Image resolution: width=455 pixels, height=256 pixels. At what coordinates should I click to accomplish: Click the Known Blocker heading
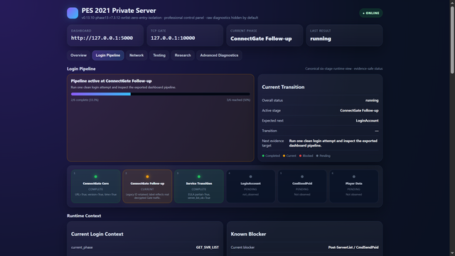click(248, 234)
